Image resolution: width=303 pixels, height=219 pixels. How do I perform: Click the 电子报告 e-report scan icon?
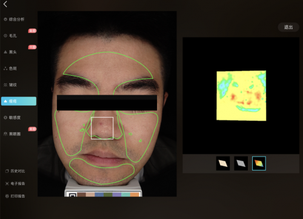pyautogui.click(x=7, y=184)
